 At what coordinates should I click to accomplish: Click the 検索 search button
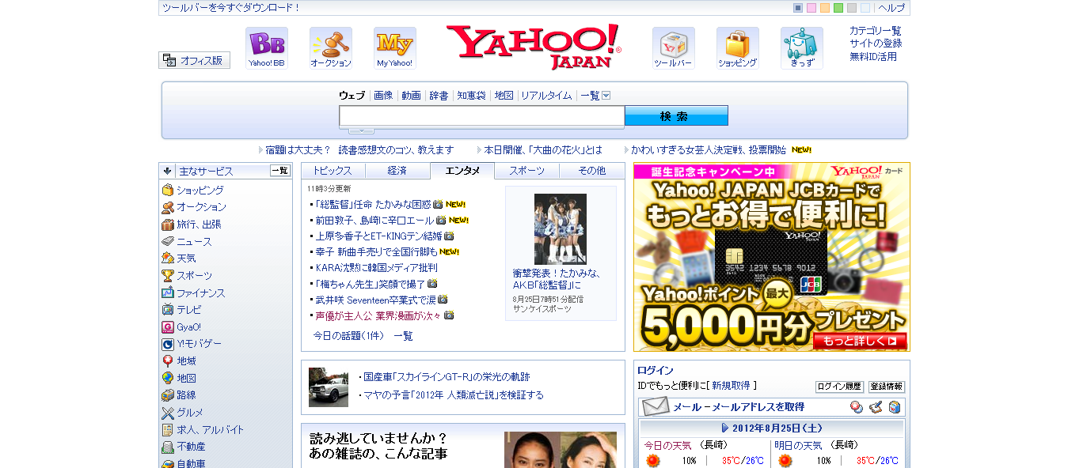tap(676, 116)
